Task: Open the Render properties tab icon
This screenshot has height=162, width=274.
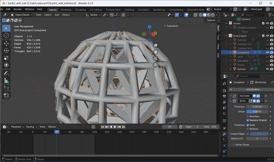Action: 224,90
